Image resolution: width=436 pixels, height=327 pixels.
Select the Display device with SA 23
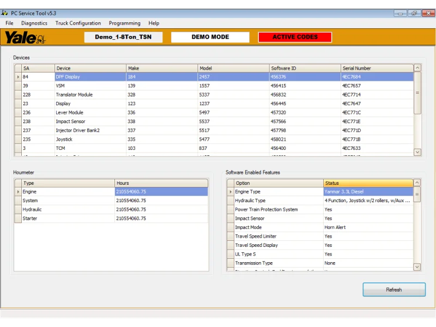pyautogui.click(x=214, y=104)
